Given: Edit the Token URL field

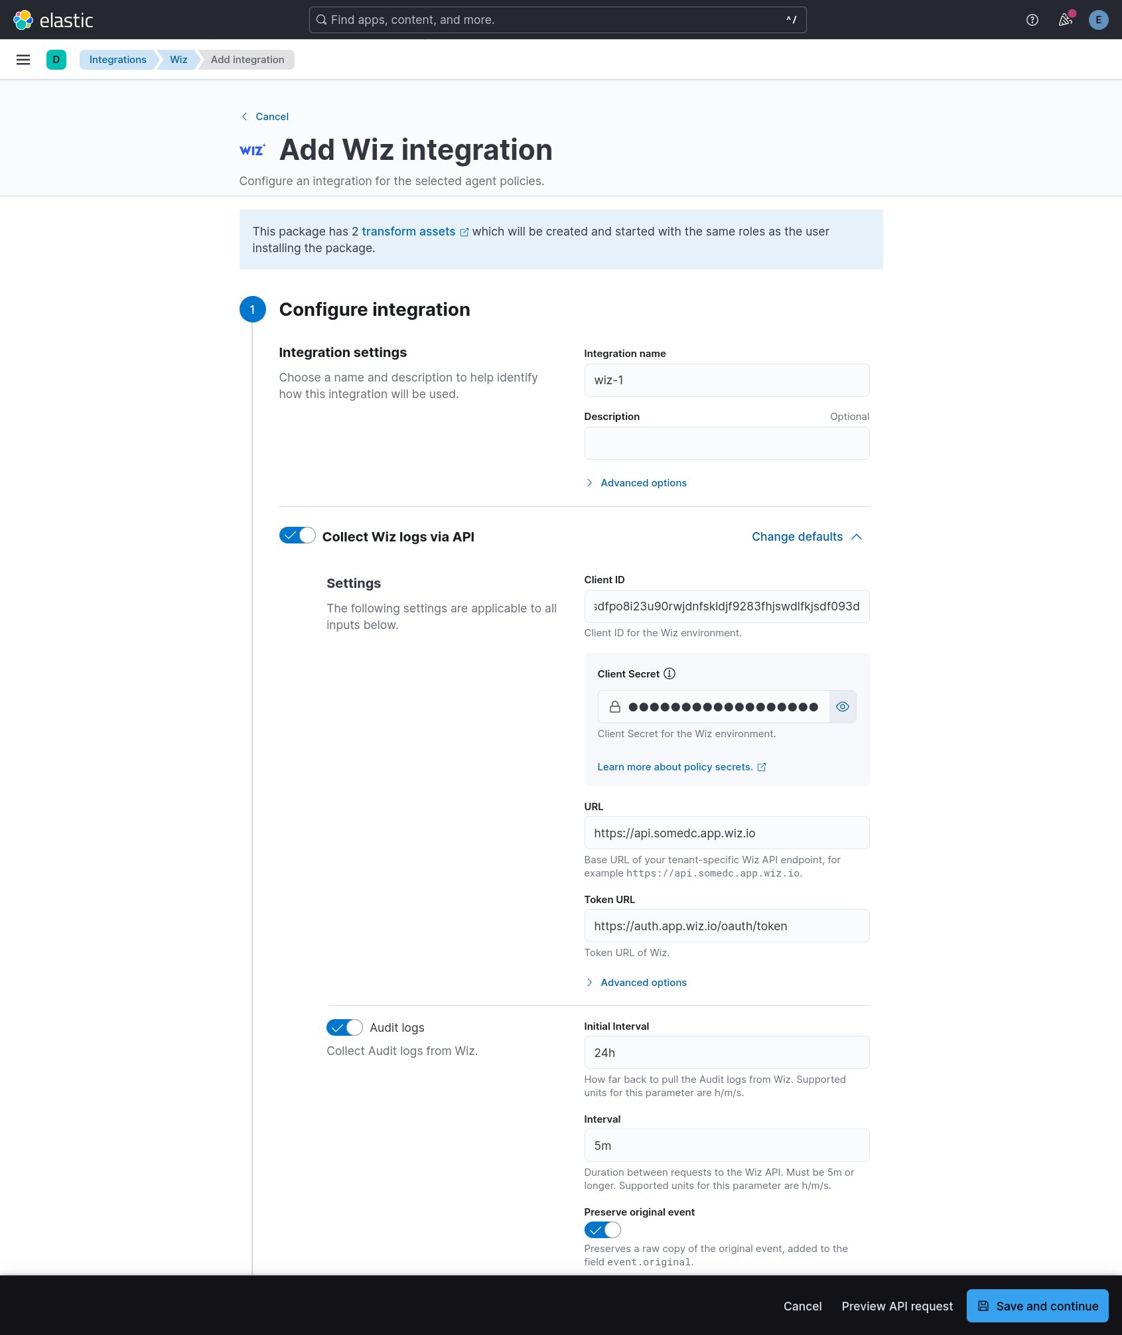Looking at the screenshot, I should click(x=727, y=926).
